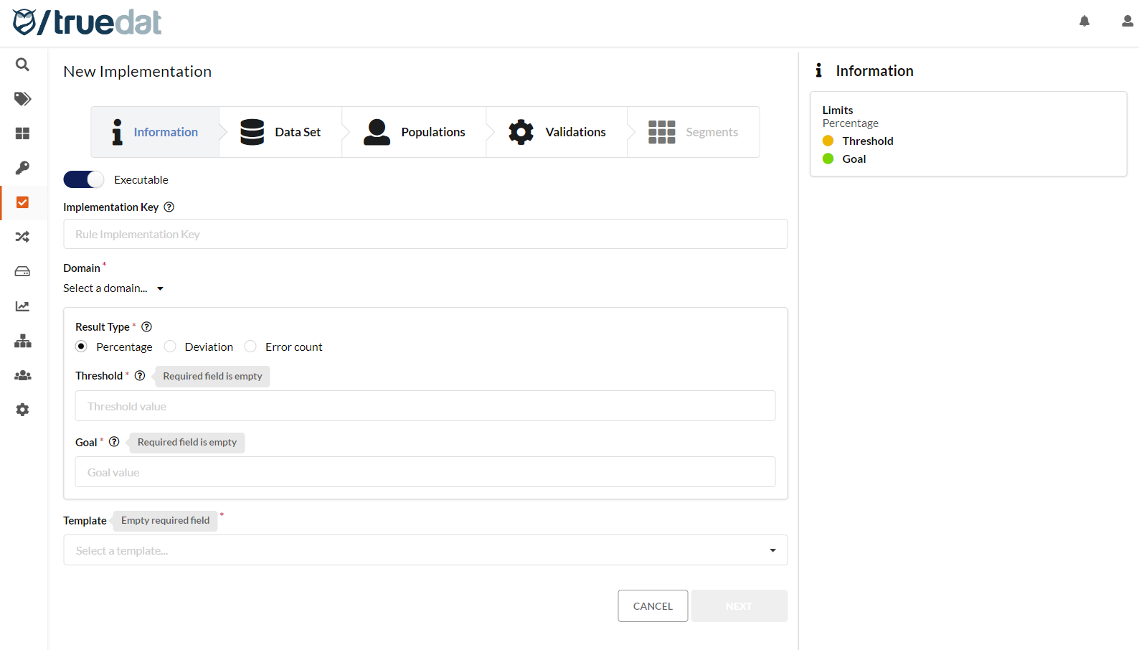Click the Threshold value input field
The width and height of the screenshot is (1139, 650).
[425, 406]
